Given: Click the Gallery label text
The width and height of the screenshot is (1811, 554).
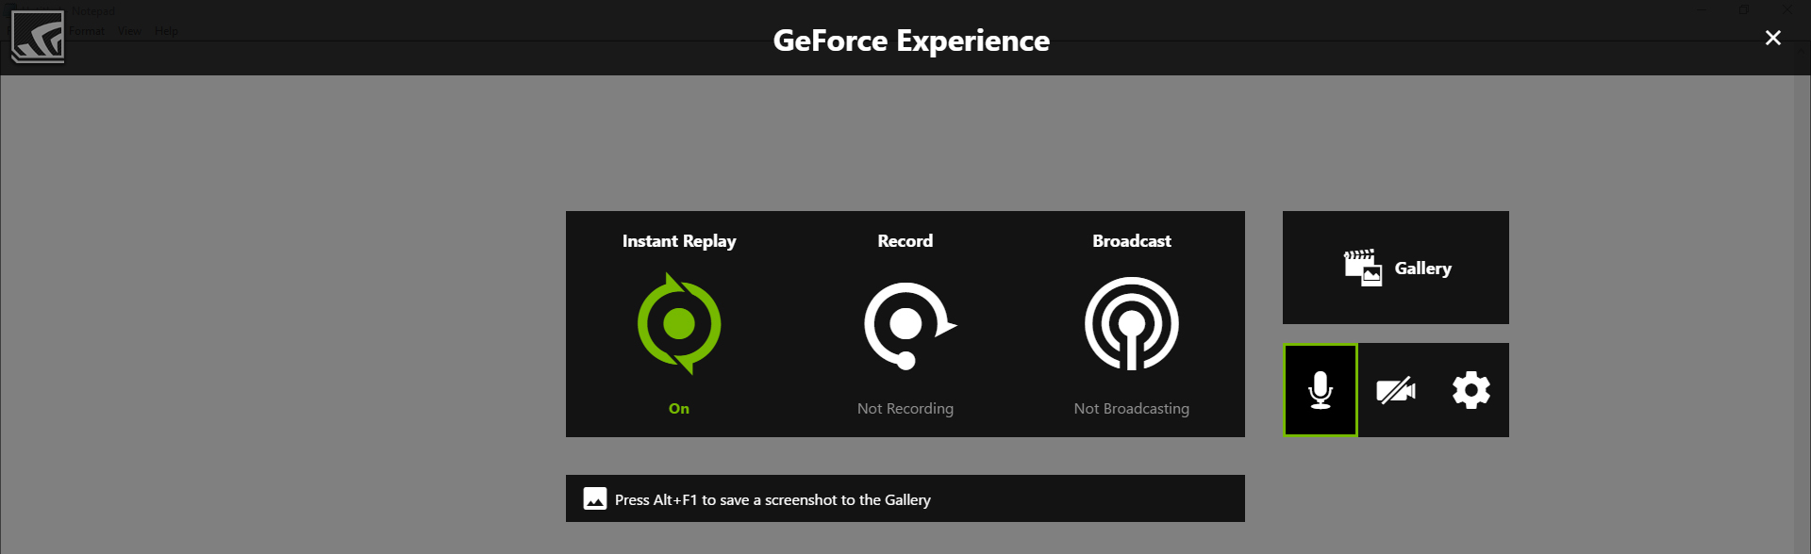Looking at the screenshot, I should tap(1423, 269).
